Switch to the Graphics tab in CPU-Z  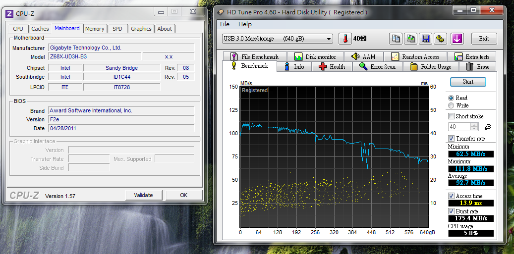[x=141, y=29]
